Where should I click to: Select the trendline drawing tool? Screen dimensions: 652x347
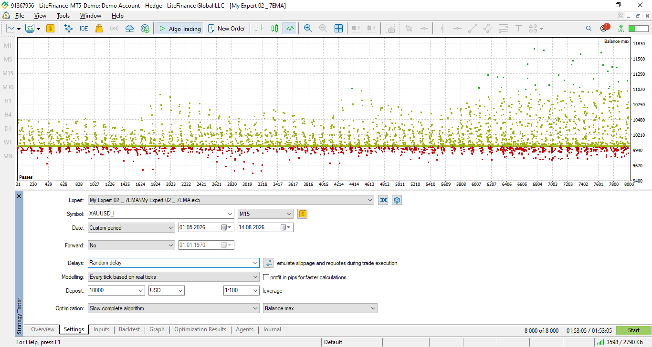(473, 29)
